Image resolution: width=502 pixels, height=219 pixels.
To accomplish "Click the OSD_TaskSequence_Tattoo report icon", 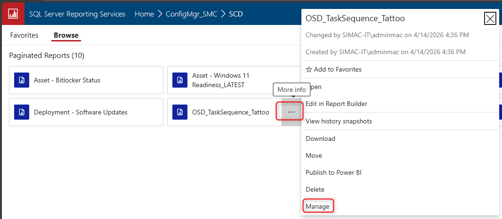I will pyautogui.click(x=180, y=112).
